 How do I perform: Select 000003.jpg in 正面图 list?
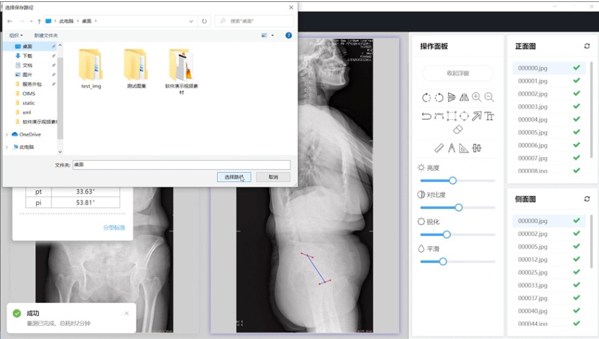pos(549,106)
